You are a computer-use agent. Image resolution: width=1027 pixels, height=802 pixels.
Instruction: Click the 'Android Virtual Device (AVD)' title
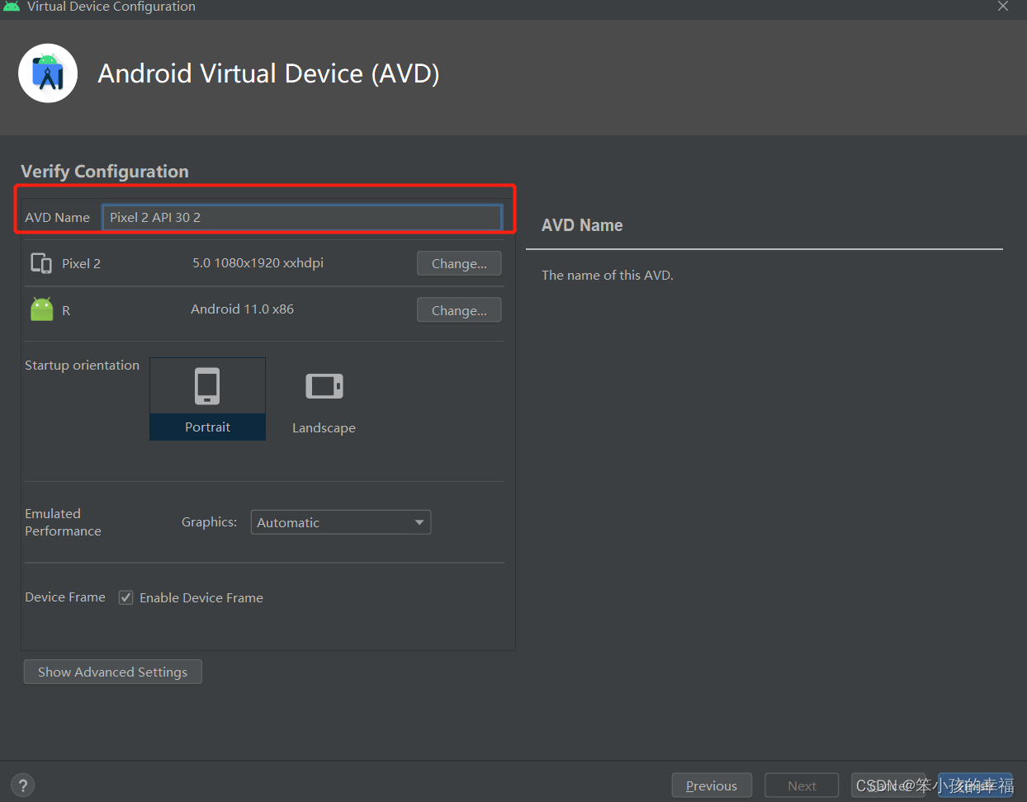(x=268, y=73)
